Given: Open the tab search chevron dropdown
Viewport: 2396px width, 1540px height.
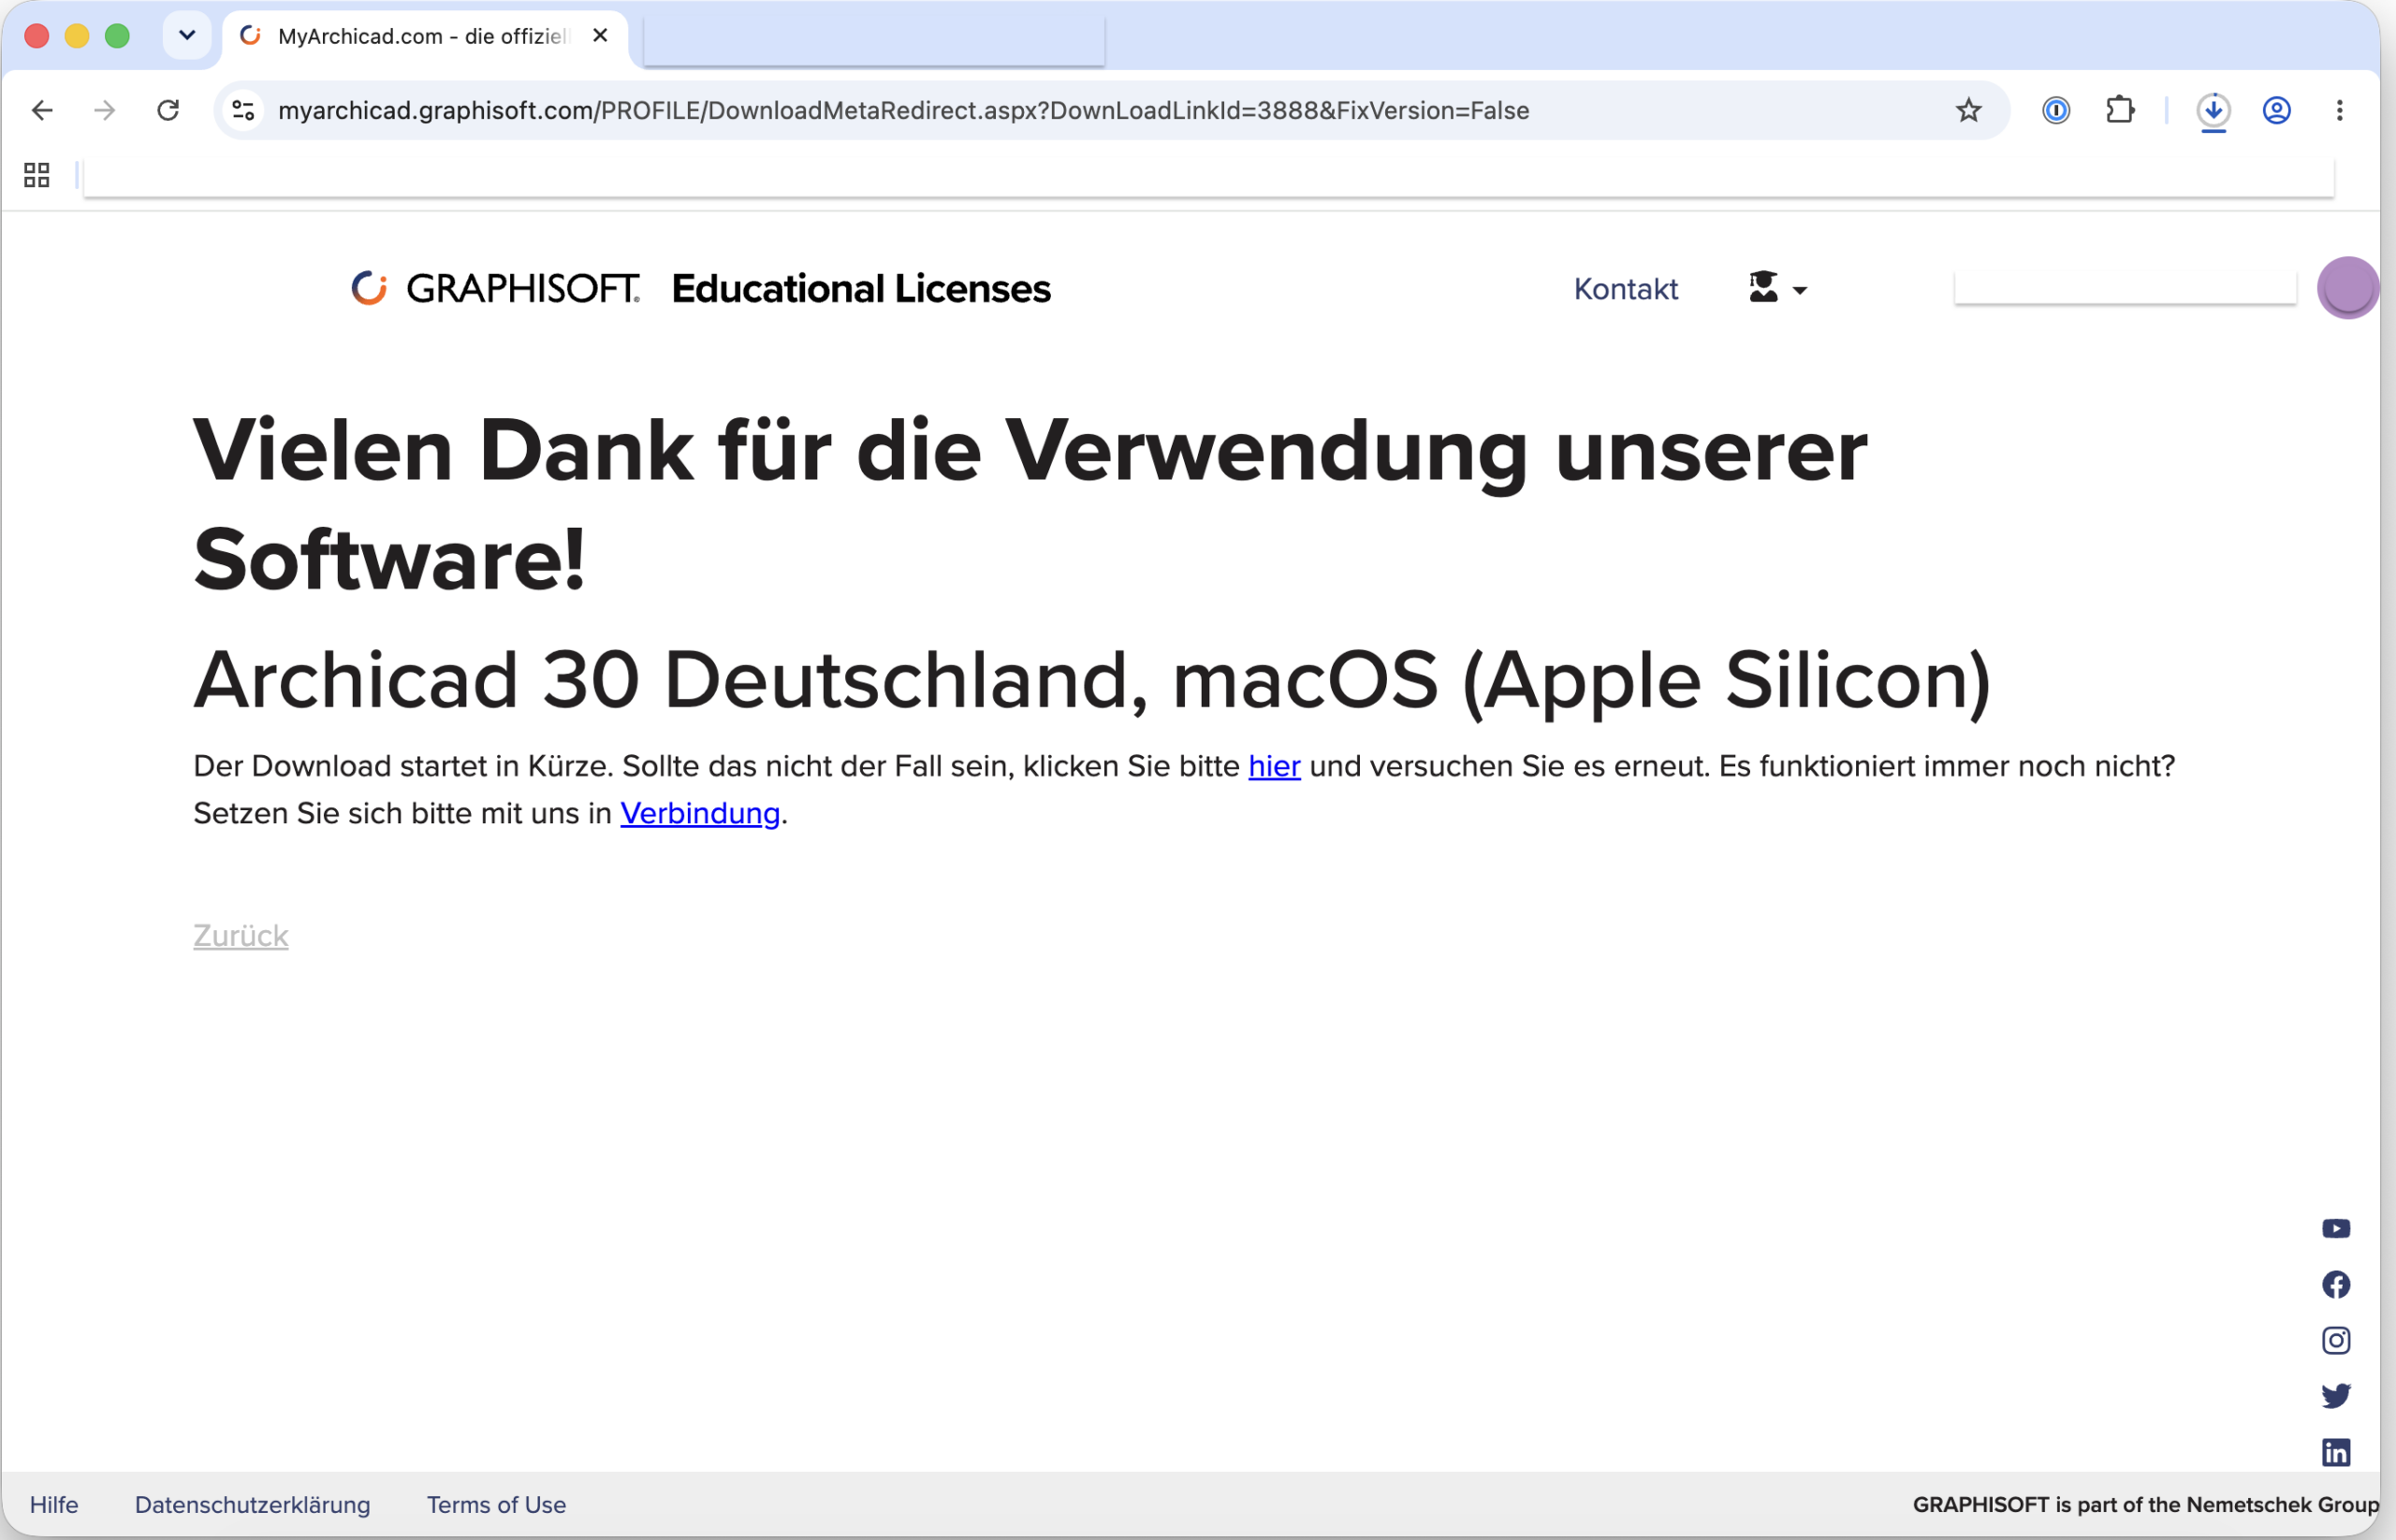Looking at the screenshot, I should tap(187, 35).
